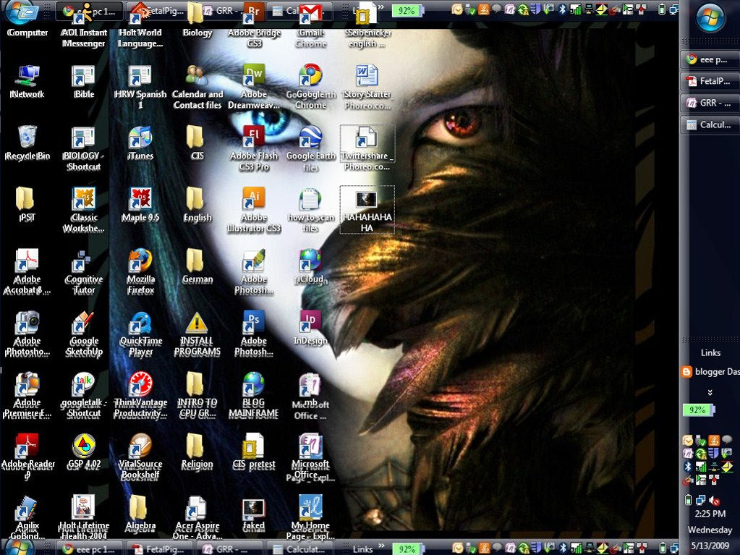Image resolution: width=740 pixels, height=555 pixels.
Task: Open the CIS folder
Action: 197,143
